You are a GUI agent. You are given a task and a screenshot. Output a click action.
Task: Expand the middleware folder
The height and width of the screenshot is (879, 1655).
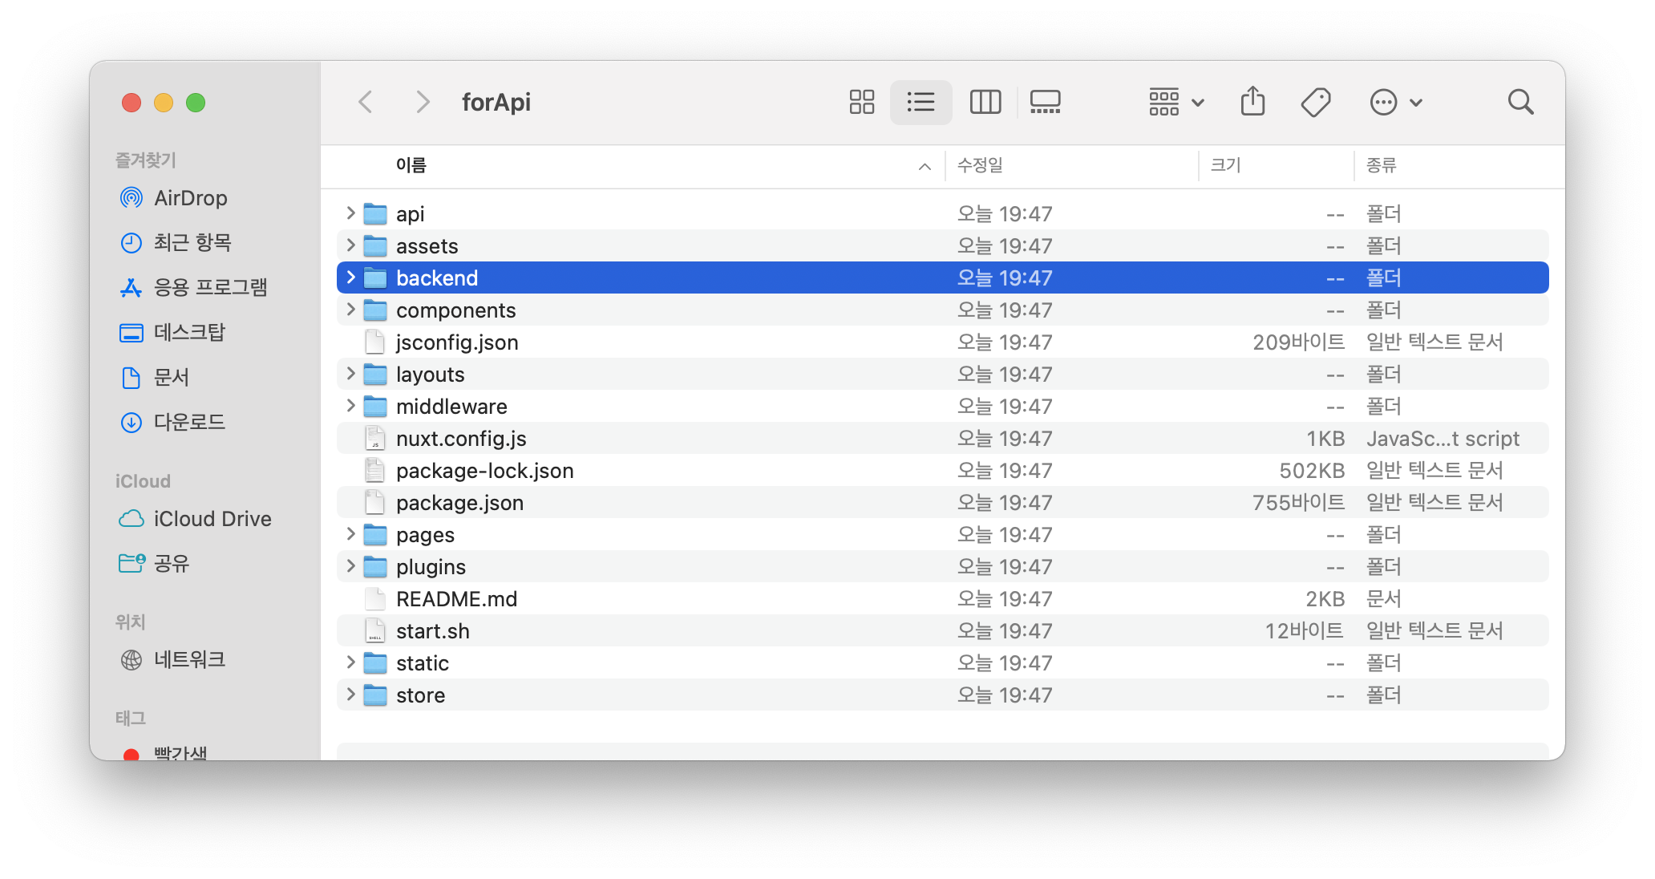pos(350,406)
